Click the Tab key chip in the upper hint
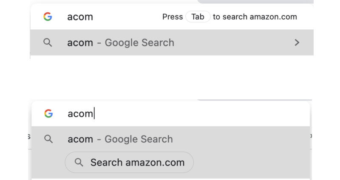Screen dimensions: 340x180 [198, 17]
